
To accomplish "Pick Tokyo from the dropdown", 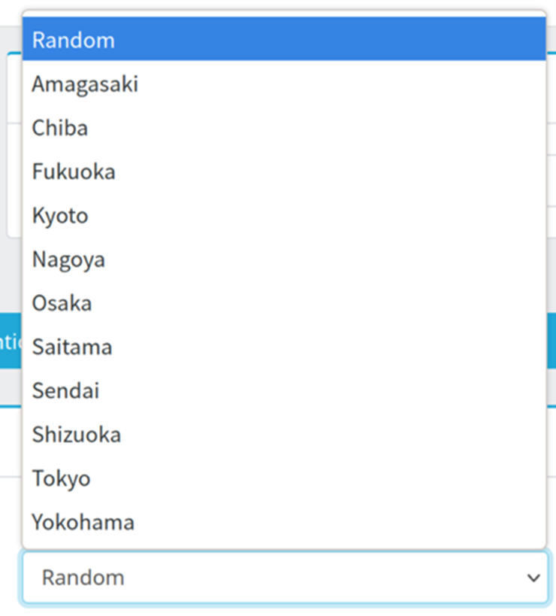I will [x=284, y=478].
